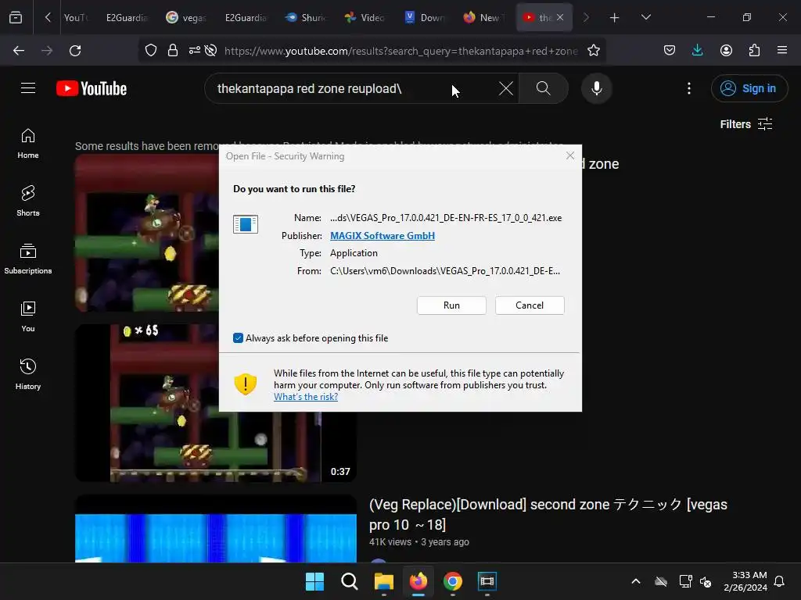Click the YouTube search magnifier button
The width and height of the screenshot is (801, 600).
click(x=544, y=88)
